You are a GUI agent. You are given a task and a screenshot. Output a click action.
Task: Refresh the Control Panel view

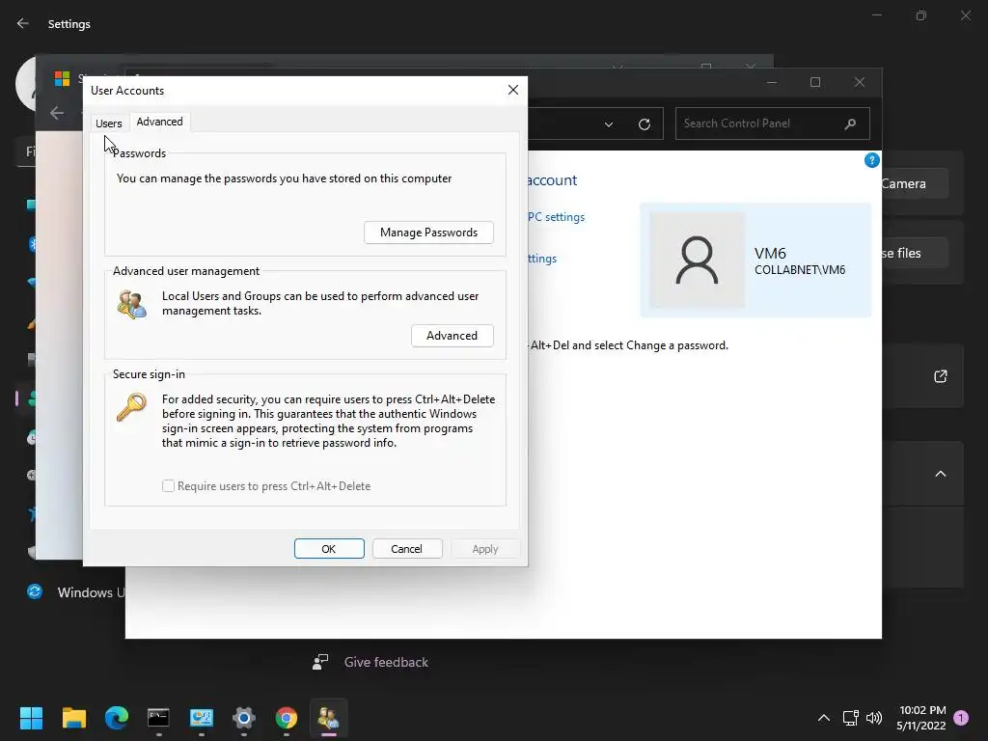pyautogui.click(x=644, y=124)
